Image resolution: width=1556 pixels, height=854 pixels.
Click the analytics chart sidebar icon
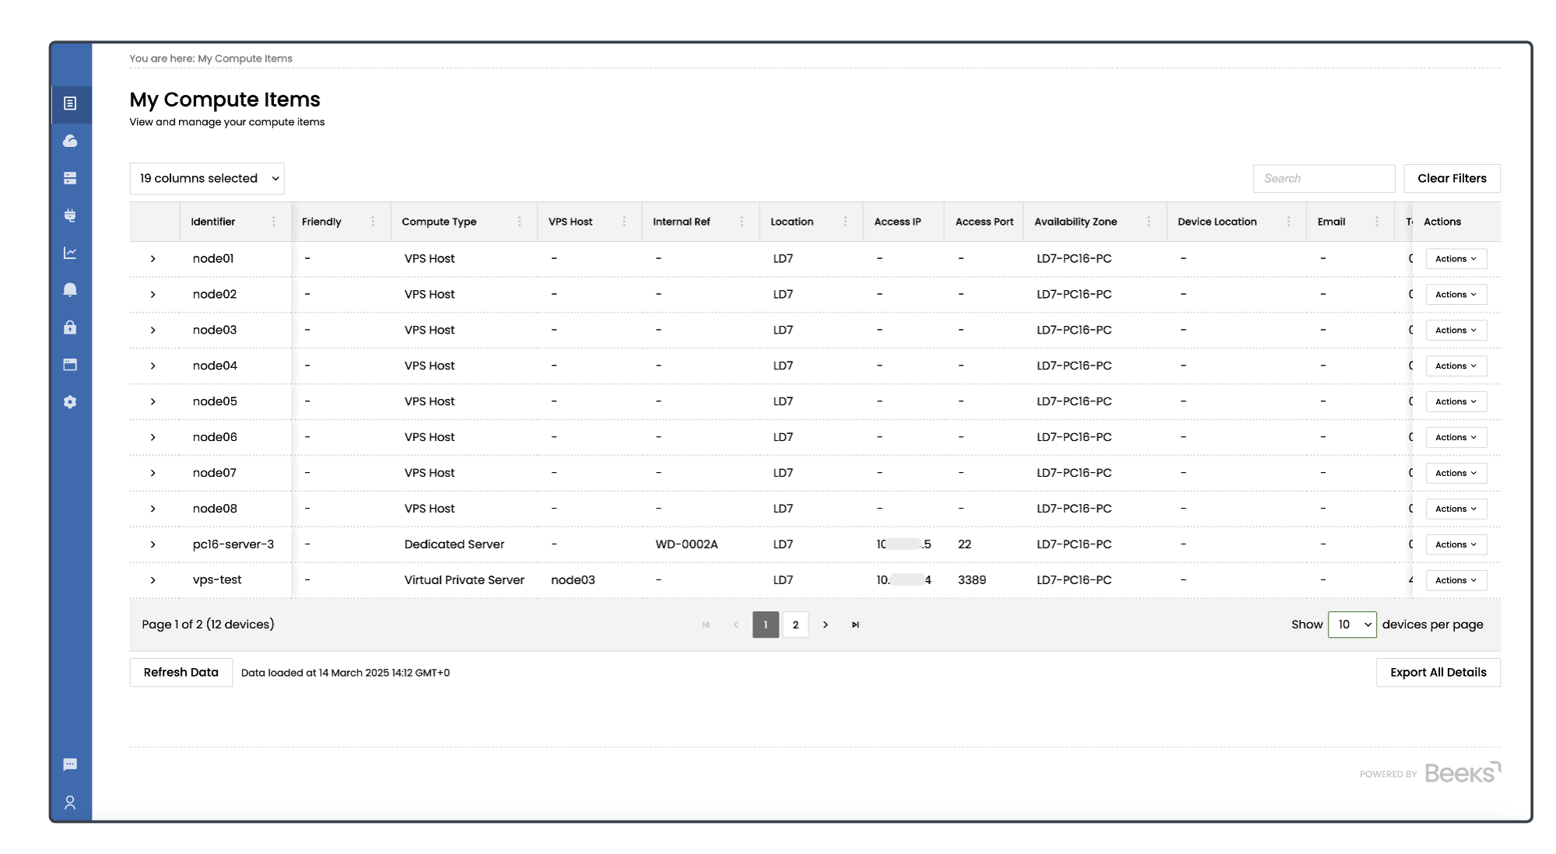pyautogui.click(x=70, y=253)
